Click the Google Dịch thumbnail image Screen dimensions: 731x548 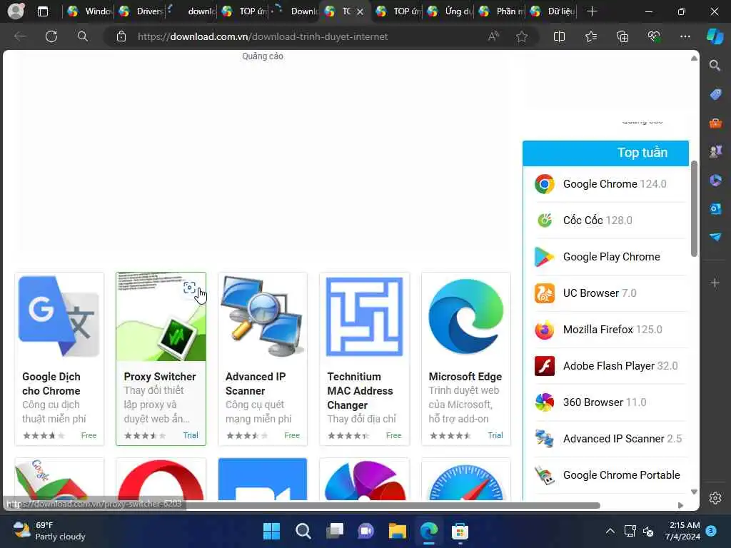pyautogui.click(x=59, y=316)
